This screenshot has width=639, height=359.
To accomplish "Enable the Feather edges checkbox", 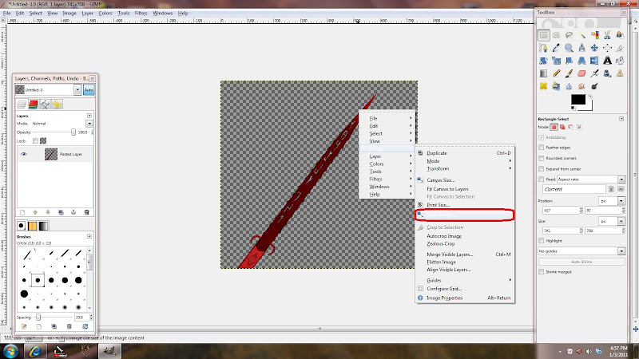I will 542,148.
